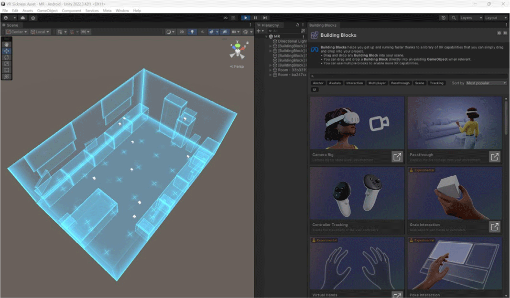Toggle scene effects (skybox, fog)
Screen dimensions: 510x298
211,32
